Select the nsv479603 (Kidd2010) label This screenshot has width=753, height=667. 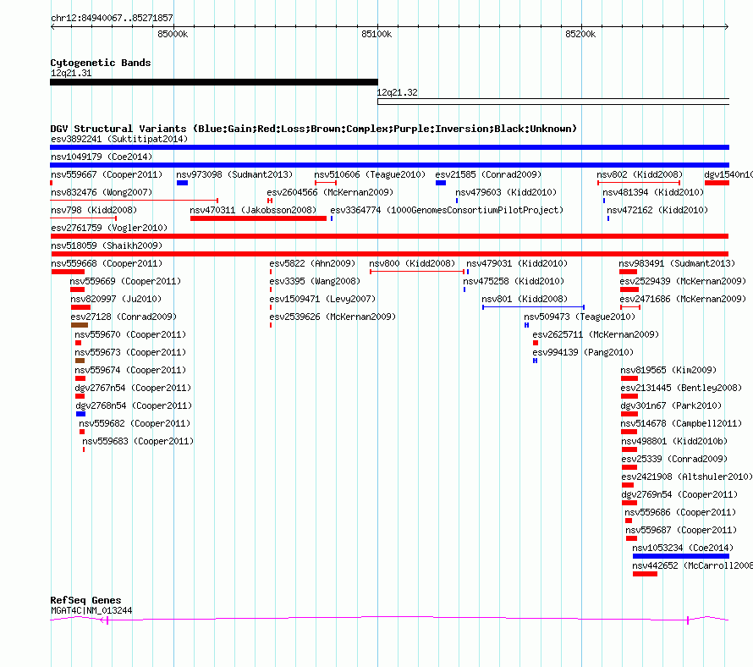click(506, 192)
